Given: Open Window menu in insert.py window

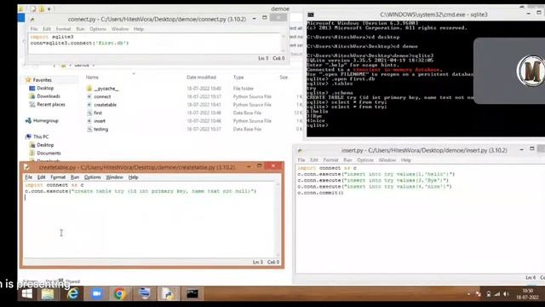Looking at the screenshot, I should 387,160.
